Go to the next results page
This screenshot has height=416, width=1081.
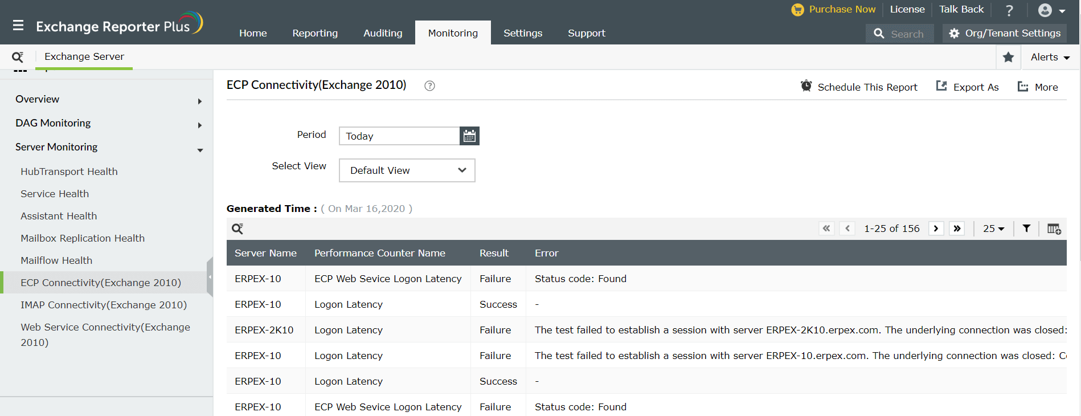coord(936,229)
